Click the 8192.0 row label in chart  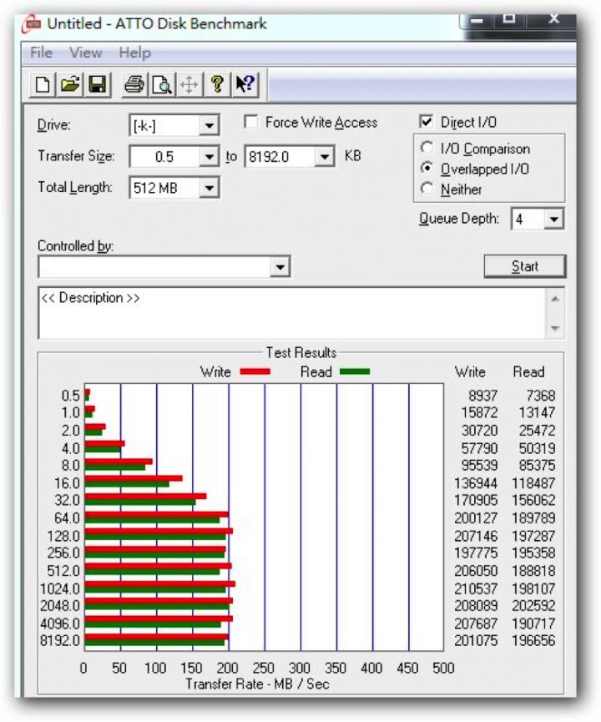(60, 640)
